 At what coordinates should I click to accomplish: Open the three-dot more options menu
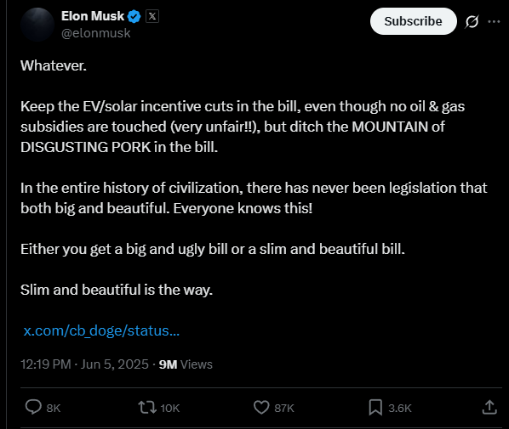pos(494,22)
